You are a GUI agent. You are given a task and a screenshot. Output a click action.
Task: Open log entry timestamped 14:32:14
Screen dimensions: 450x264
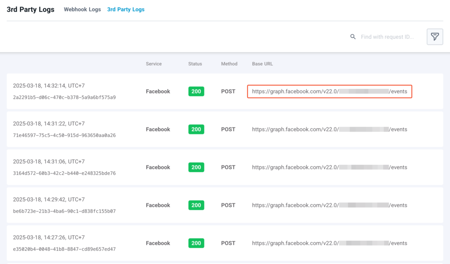pos(225,91)
